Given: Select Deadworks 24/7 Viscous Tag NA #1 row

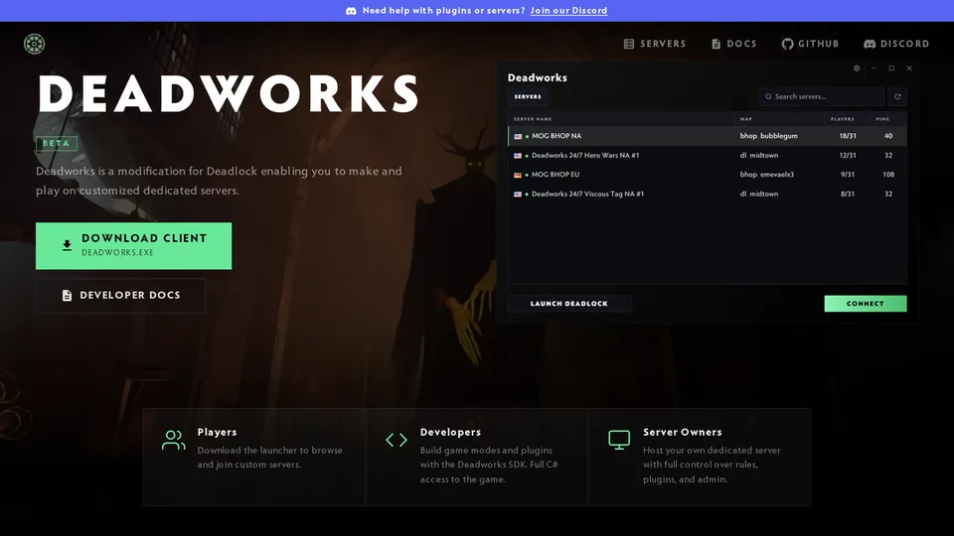Looking at the screenshot, I should (x=707, y=194).
